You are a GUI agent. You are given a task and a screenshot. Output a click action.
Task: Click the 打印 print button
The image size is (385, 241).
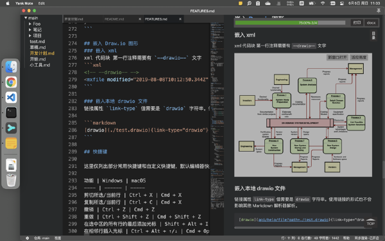coord(357,22)
